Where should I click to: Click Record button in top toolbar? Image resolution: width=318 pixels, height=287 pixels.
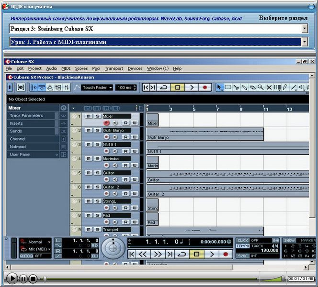pyautogui.click(x=205, y=88)
